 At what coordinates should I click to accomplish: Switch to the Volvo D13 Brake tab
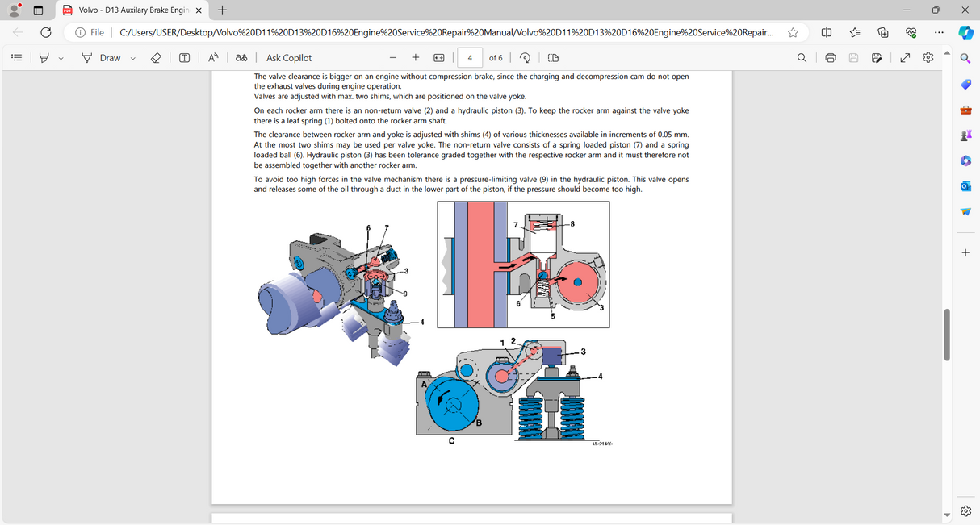(129, 10)
